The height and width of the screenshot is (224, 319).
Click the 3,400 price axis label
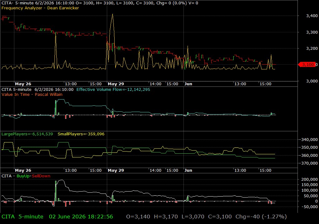click(312, 16)
